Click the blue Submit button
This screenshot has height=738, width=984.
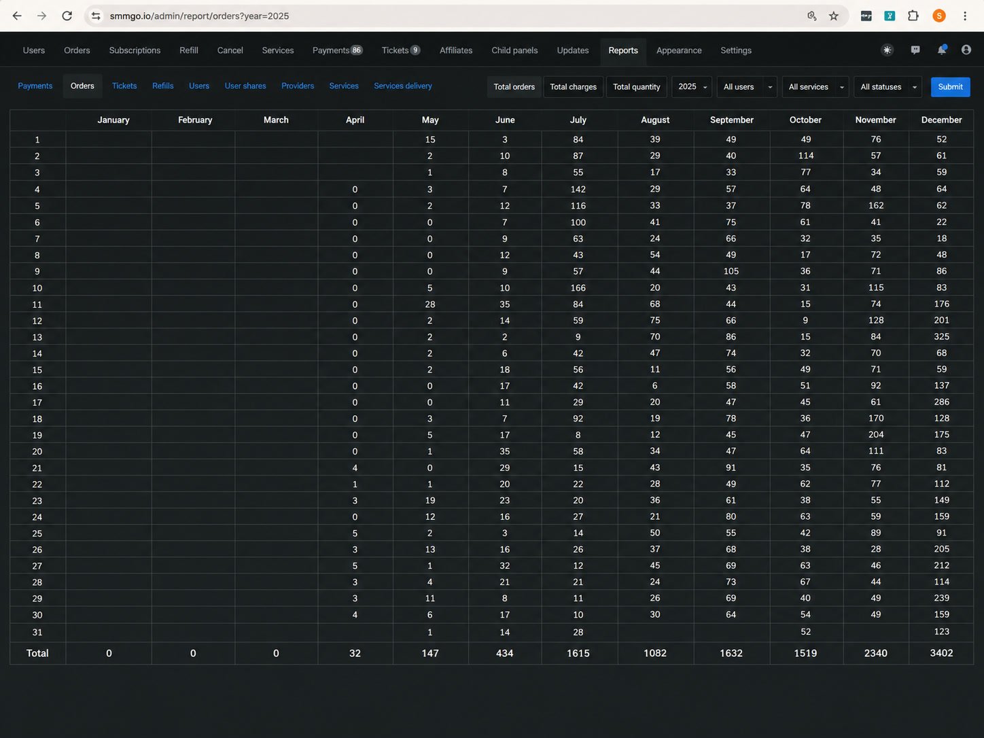click(950, 87)
